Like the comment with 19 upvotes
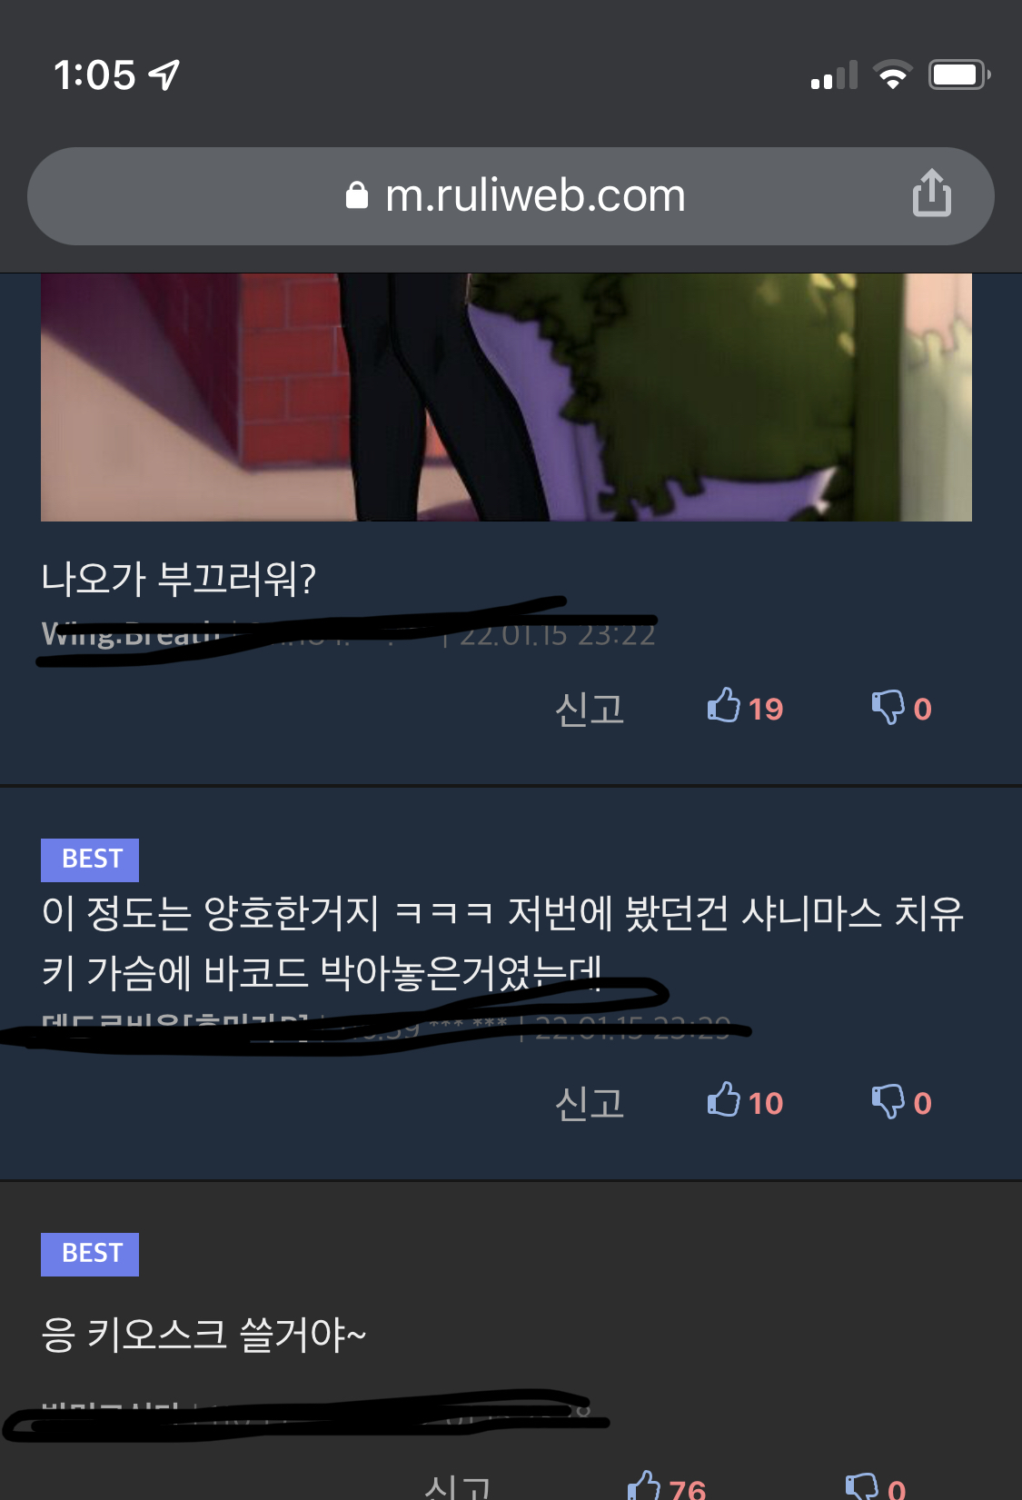Screen dimensions: 1022x1500 point(745,707)
